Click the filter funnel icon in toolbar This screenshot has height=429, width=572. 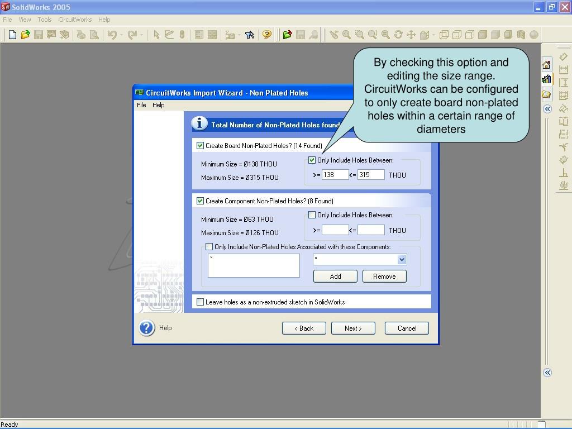(x=250, y=35)
